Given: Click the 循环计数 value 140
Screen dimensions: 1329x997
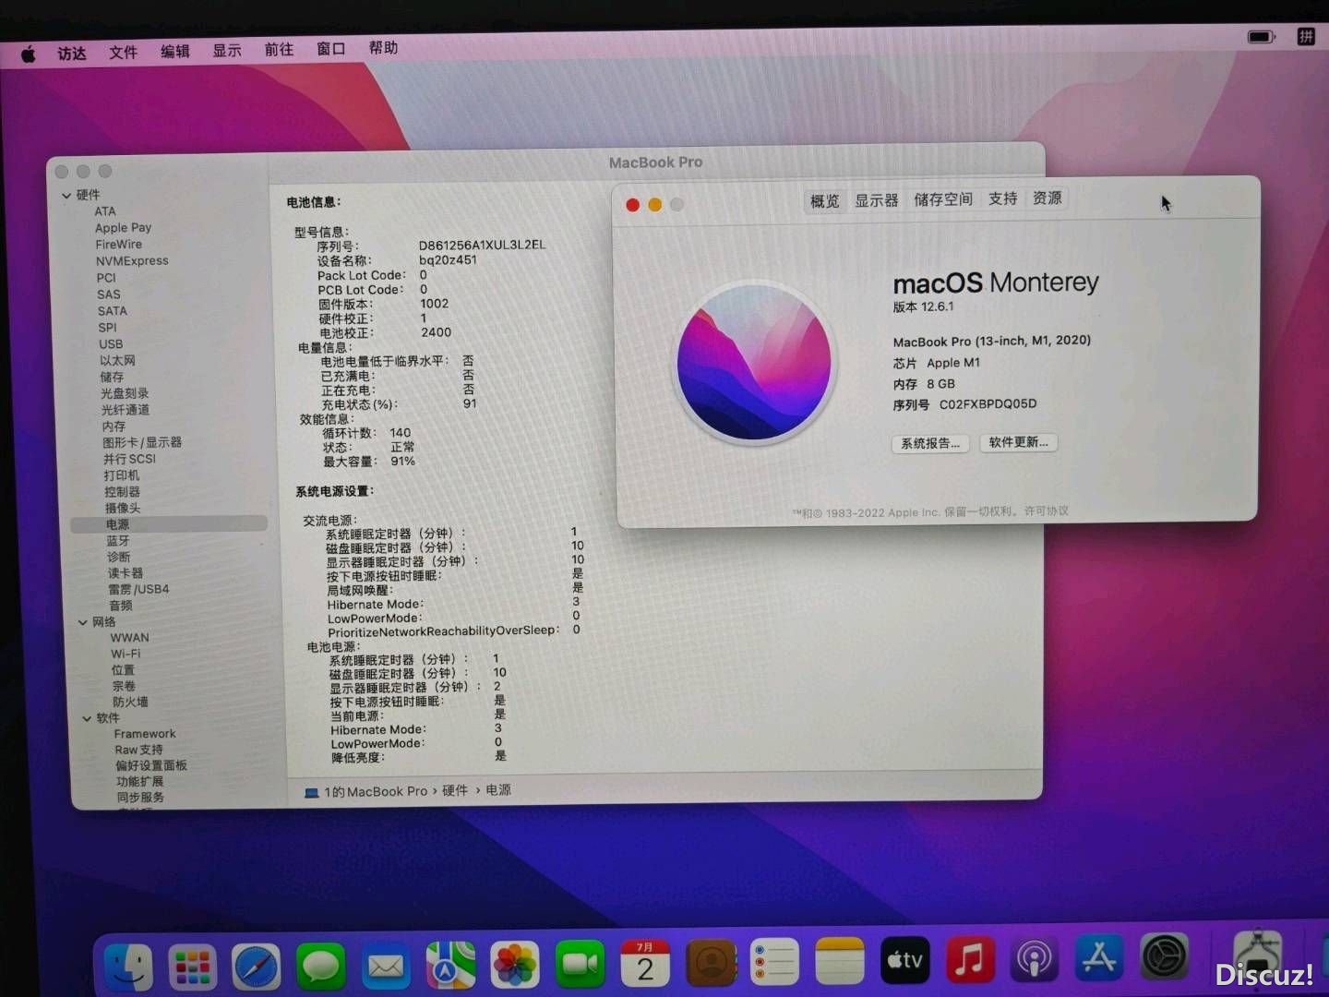Looking at the screenshot, I should pos(401,433).
